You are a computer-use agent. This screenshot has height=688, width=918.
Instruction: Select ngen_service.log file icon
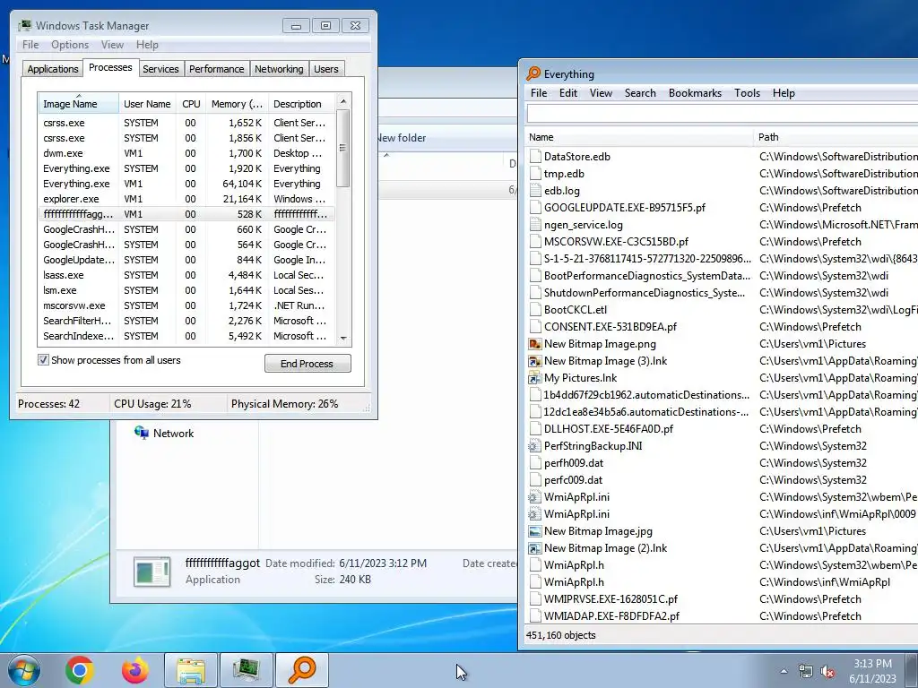pos(534,225)
